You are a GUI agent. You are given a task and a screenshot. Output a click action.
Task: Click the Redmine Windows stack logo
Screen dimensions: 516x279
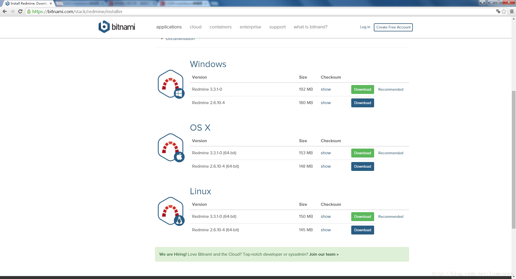tap(171, 84)
